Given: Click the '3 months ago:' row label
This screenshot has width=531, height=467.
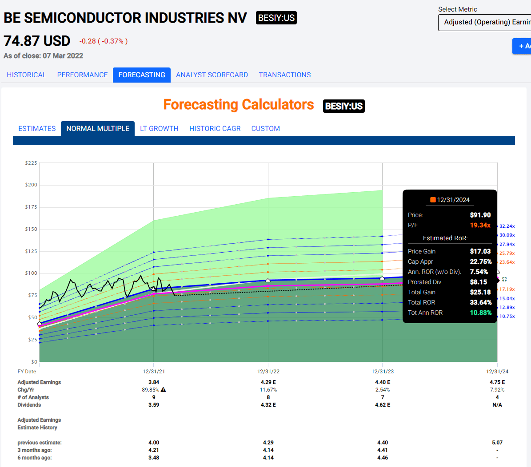Looking at the screenshot, I should (x=35, y=450).
